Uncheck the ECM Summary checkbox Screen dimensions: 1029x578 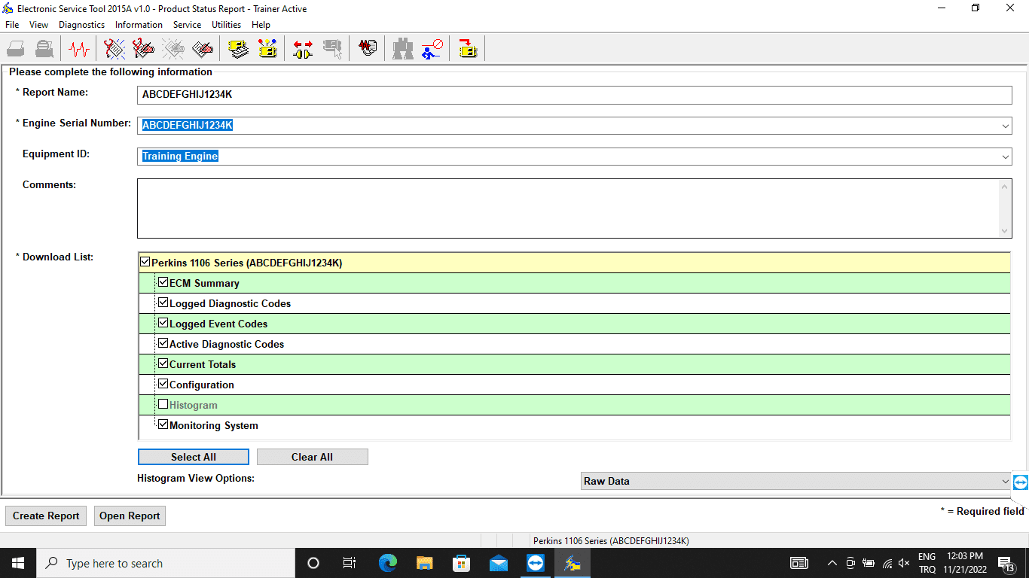(x=163, y=283)
